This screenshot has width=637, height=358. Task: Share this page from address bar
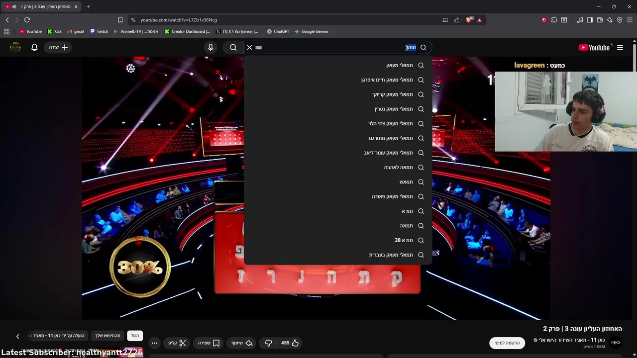(x=456, y=20)
